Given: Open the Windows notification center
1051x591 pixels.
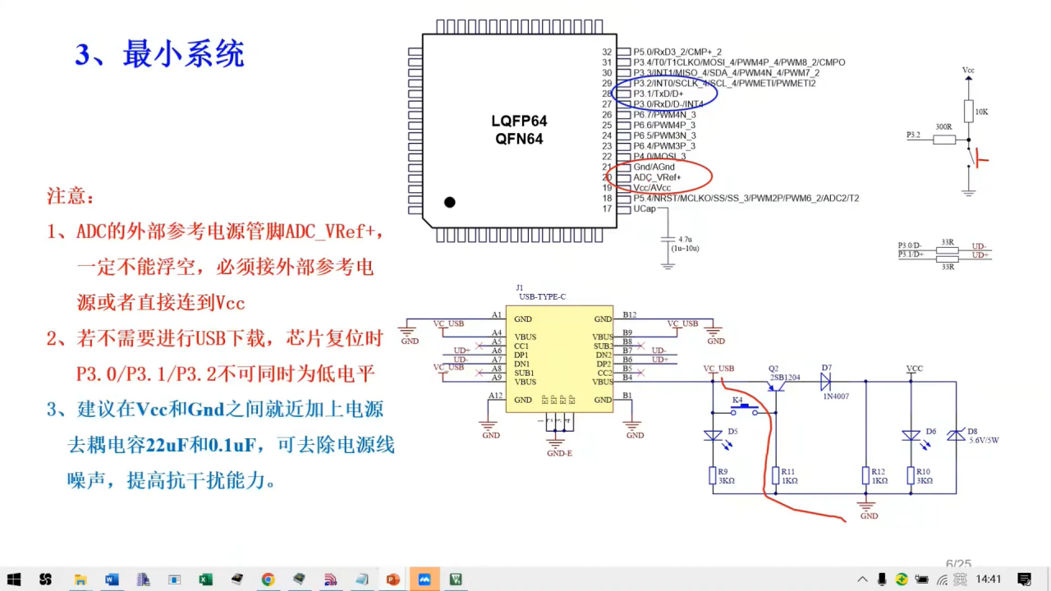Looking at the screenshot, I should [1024, 580].
